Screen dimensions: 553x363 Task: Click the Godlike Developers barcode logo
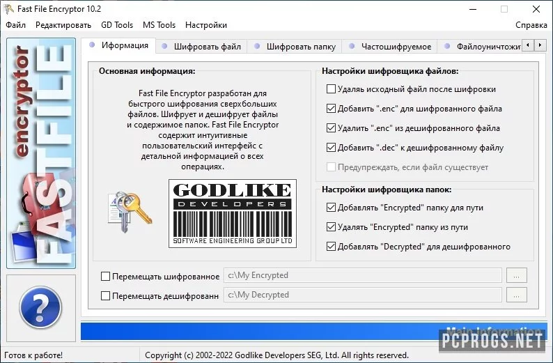point(233,213)
